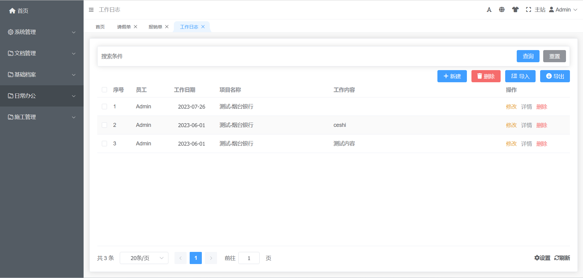Close the 工作日志 tab
This screenshot has height=278, width=583.
click(x=203, y=27)
